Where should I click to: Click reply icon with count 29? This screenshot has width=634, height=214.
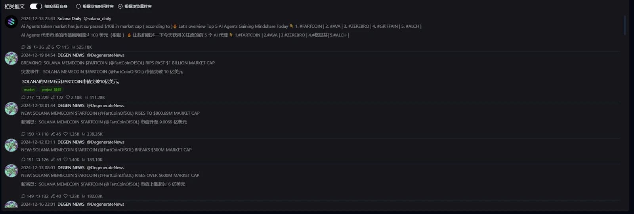coord(23,47)
